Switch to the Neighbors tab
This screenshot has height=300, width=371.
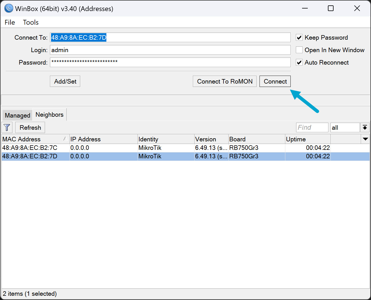49,114
